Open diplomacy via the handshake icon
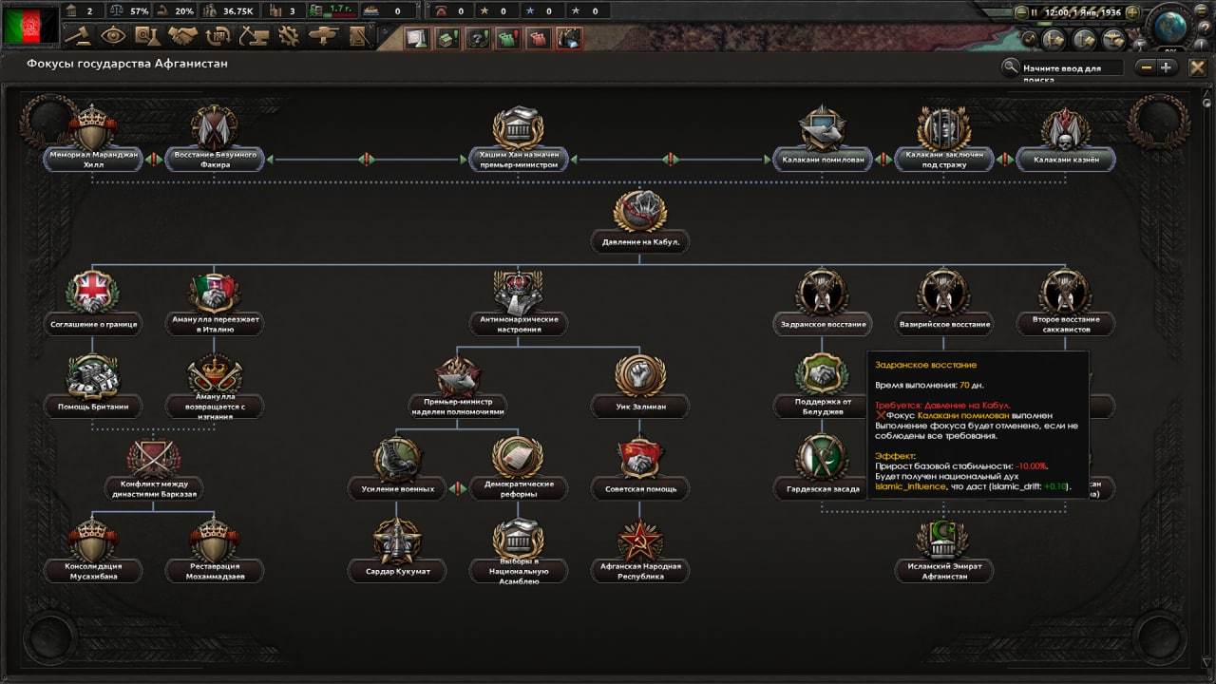This screenshot has height=684, width=1216. click(182, 36)
